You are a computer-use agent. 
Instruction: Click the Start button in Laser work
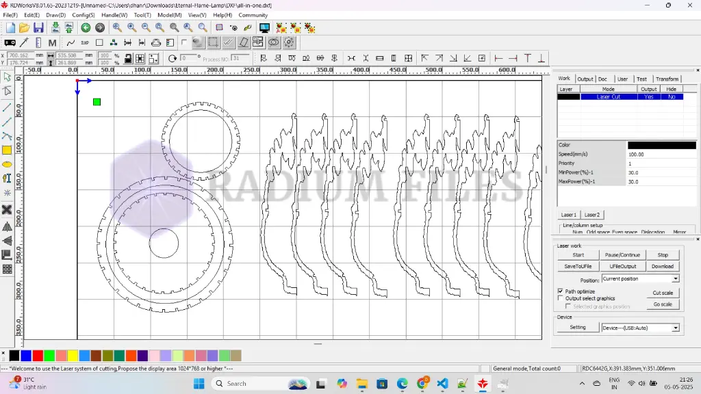point(578,255)
